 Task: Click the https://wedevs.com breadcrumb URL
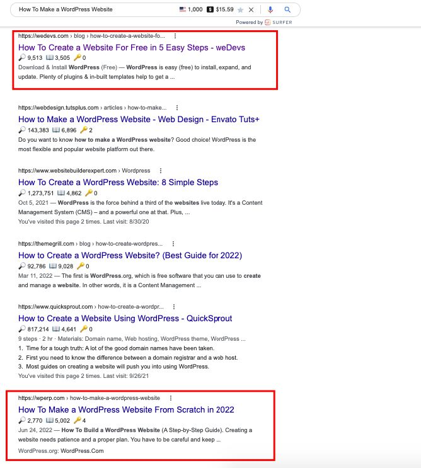pyautogui.click(x=43, y=36)
